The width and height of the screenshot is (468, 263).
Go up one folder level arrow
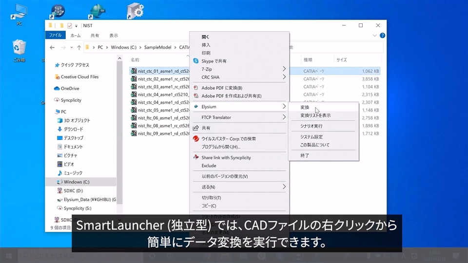(x=79, y=47)
